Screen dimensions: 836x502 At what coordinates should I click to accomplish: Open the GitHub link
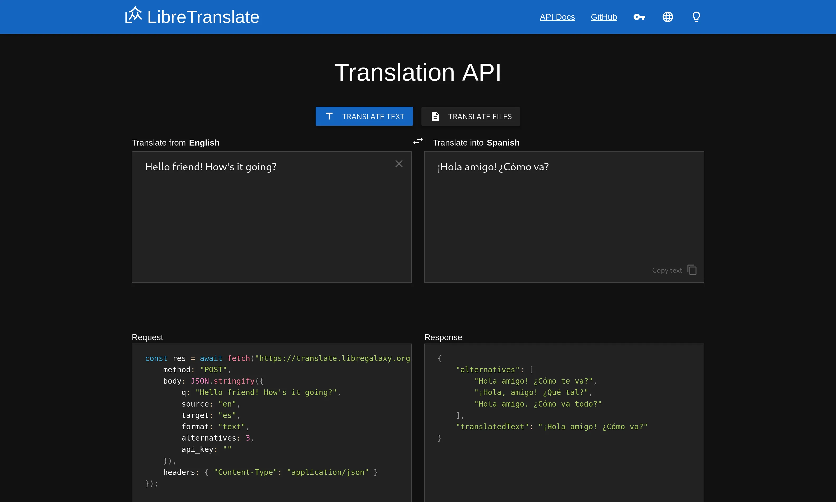[x=604, y=17]
